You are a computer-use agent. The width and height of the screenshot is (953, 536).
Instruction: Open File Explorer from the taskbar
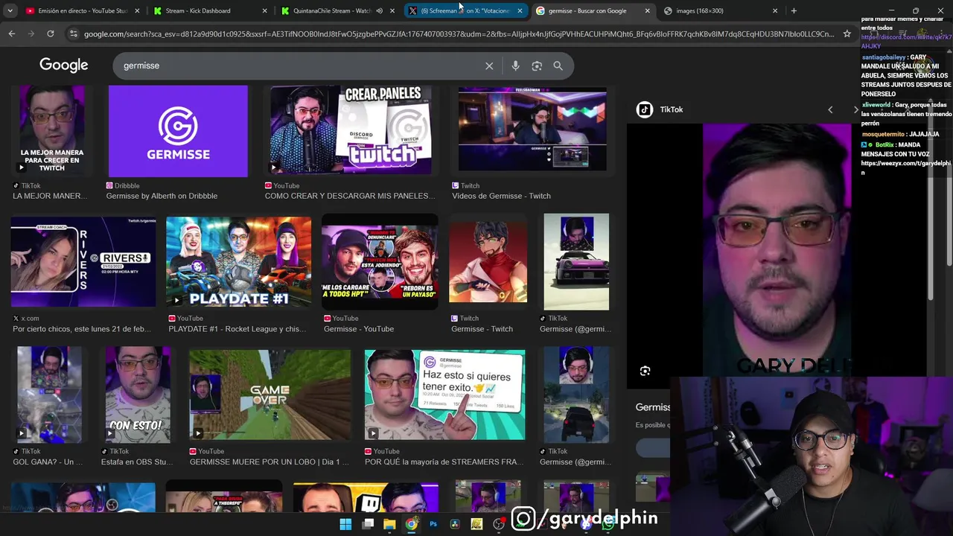[389, 524]
